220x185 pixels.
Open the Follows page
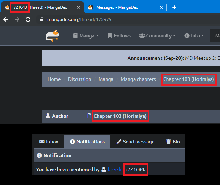(119, 36)
